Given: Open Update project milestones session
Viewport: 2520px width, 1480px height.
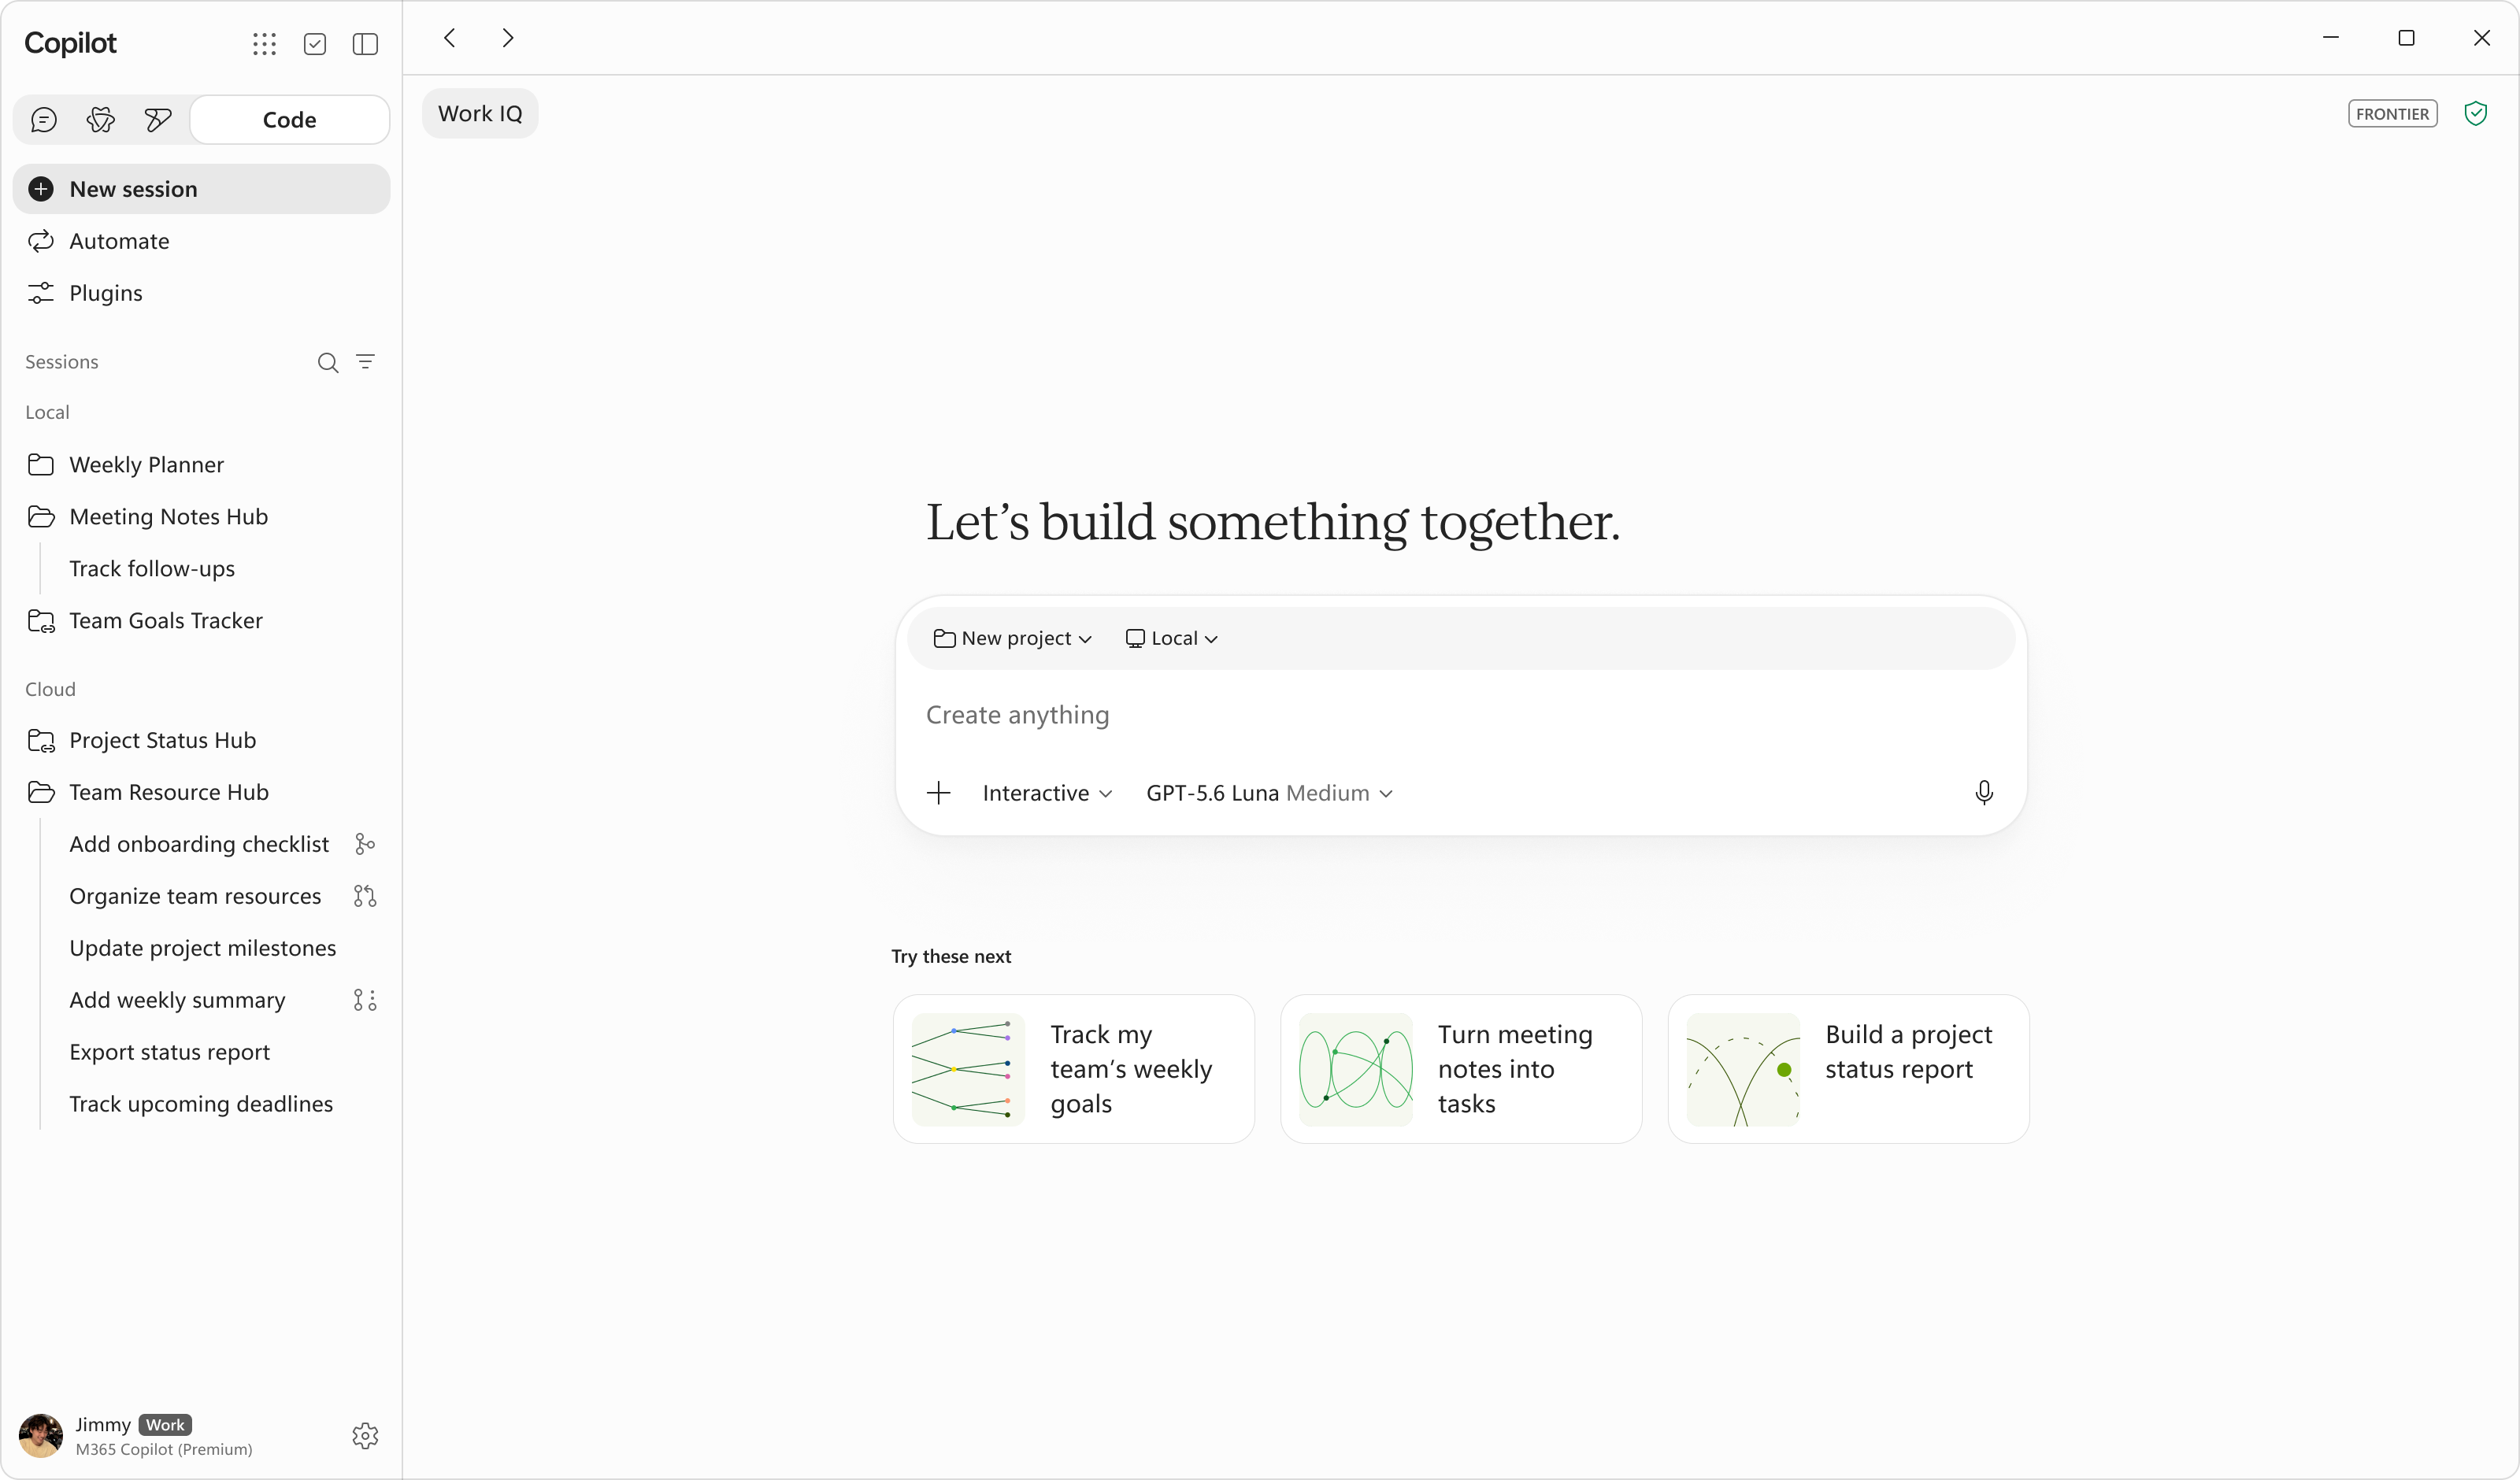Looking at the screenshot, I should [203, 949].
